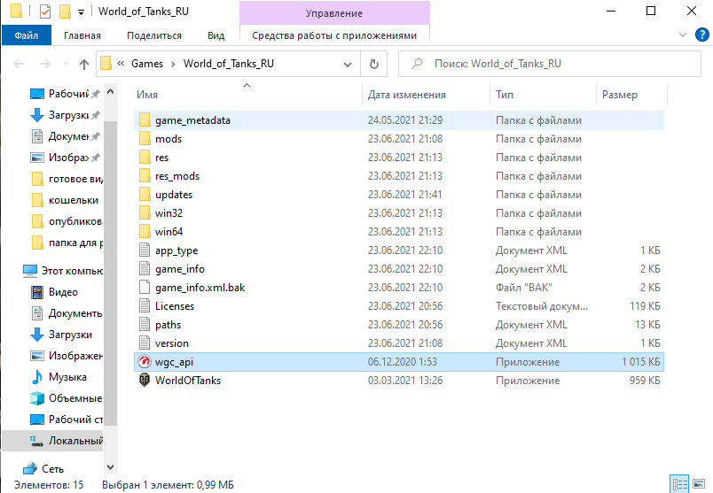Click the Properties quick access toolbar icon

[45, 12]
